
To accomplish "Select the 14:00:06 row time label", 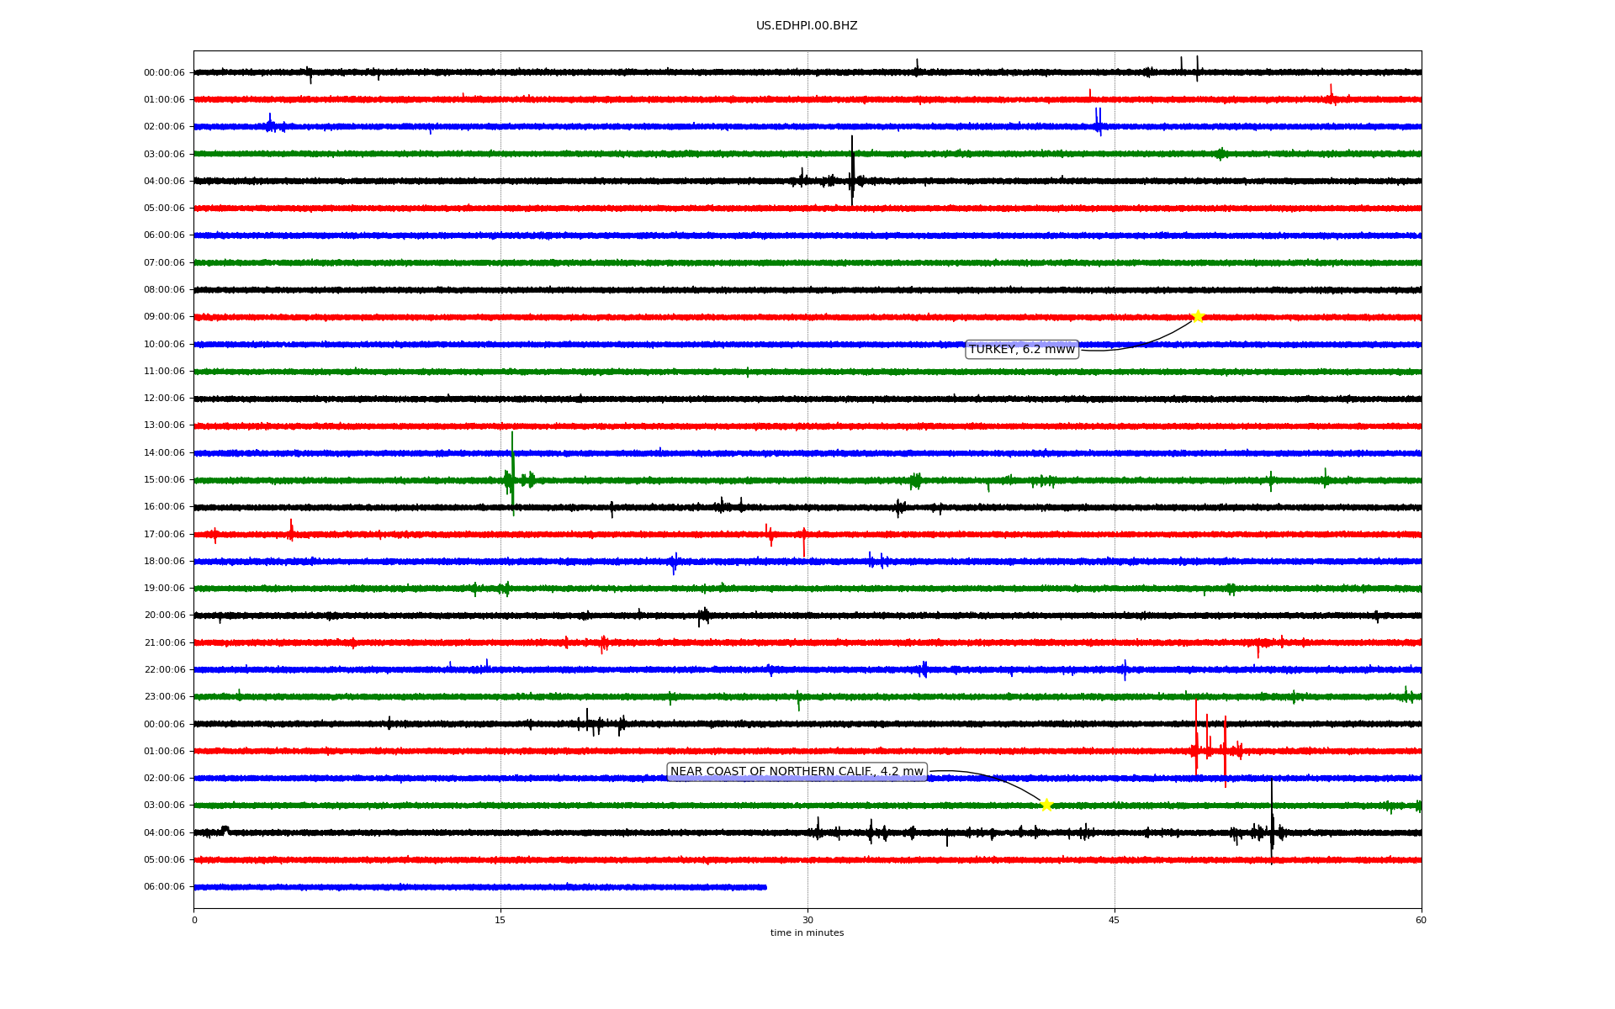I will 164,453.
